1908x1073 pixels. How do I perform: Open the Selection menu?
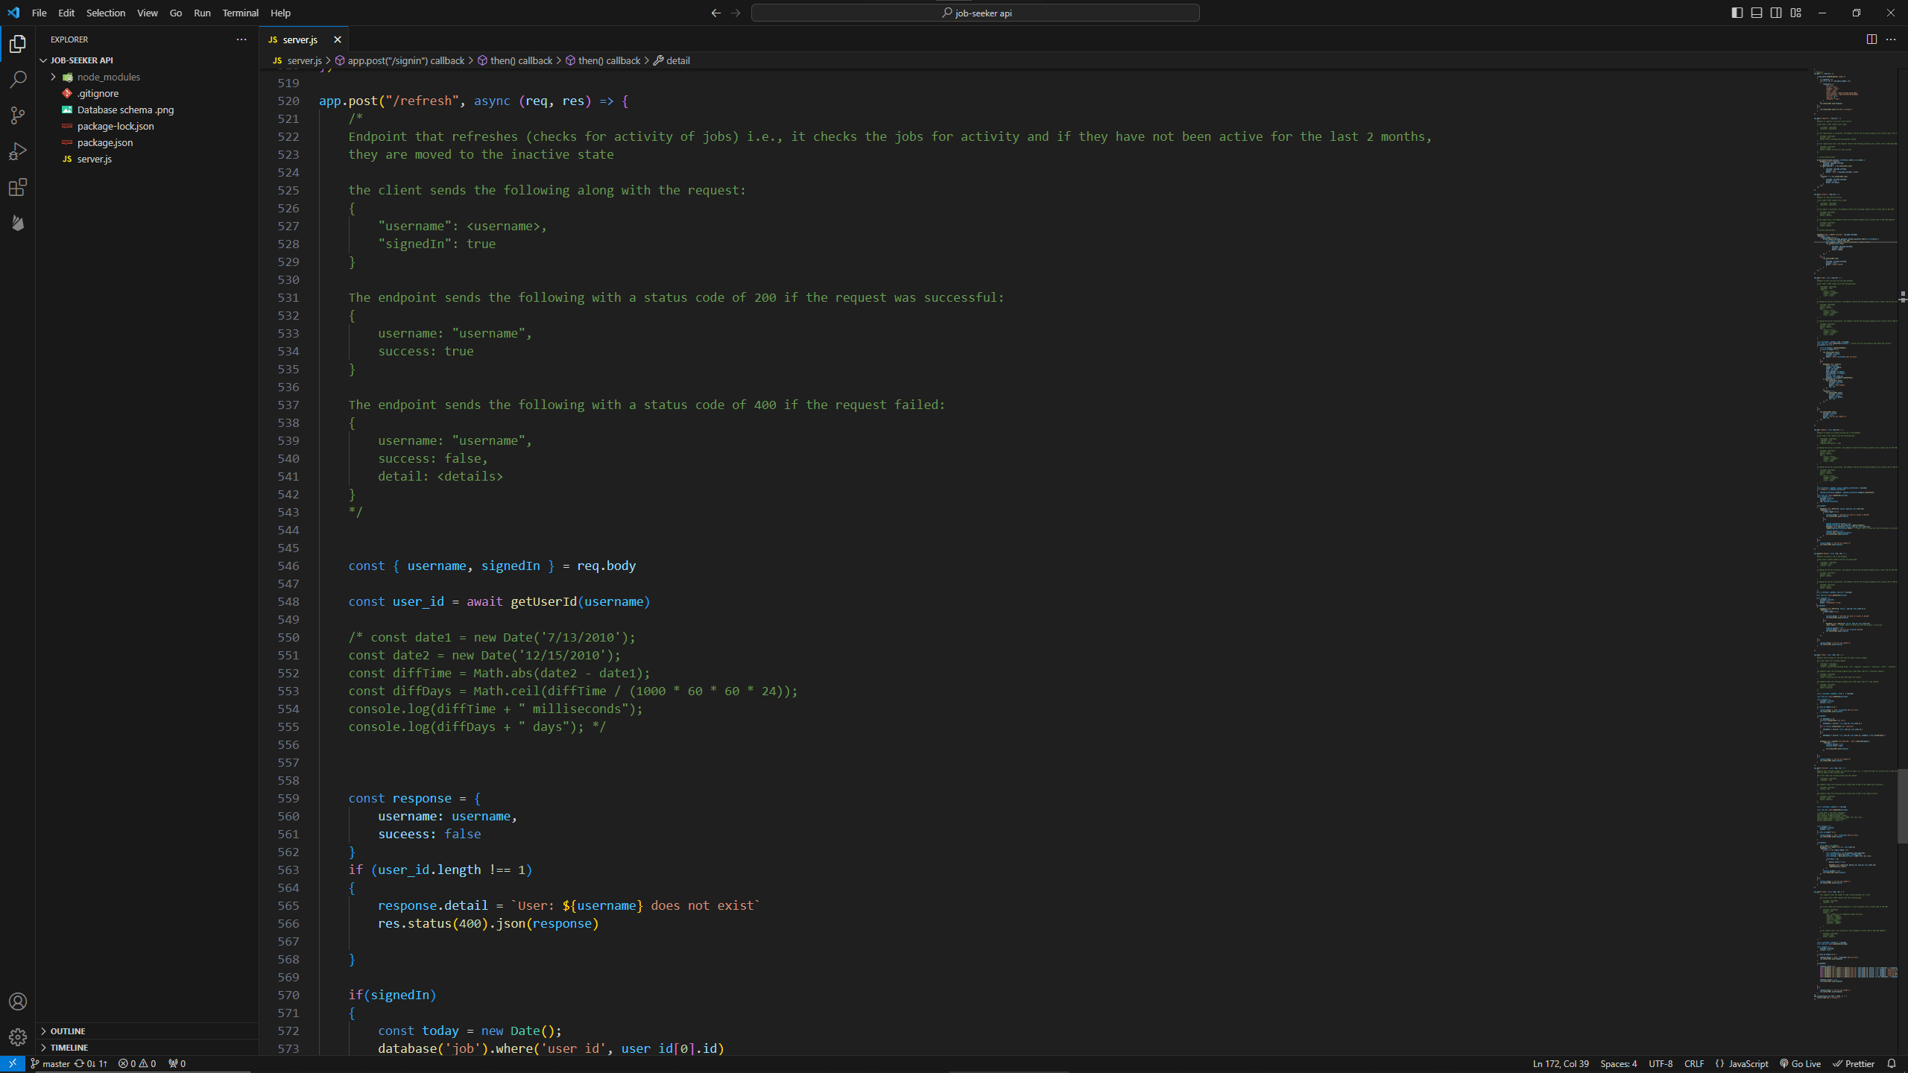click(106, 13)
